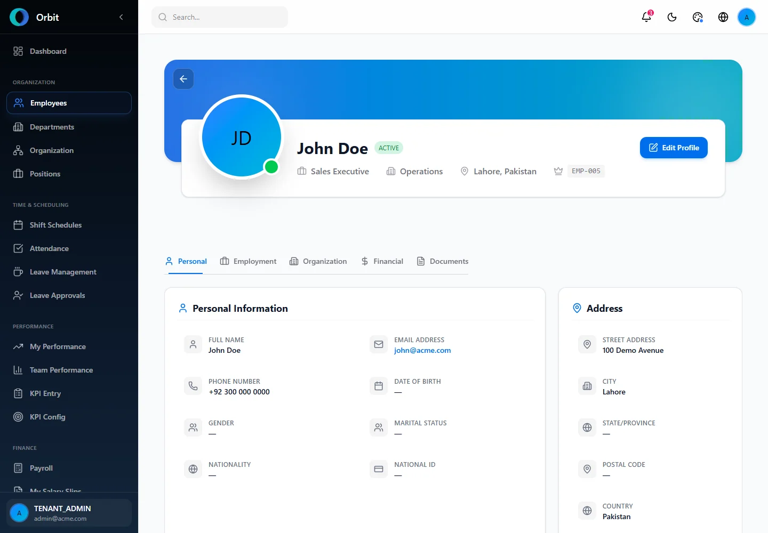Click the card icon by National ID
768x533 pixels.
[379, 469]
